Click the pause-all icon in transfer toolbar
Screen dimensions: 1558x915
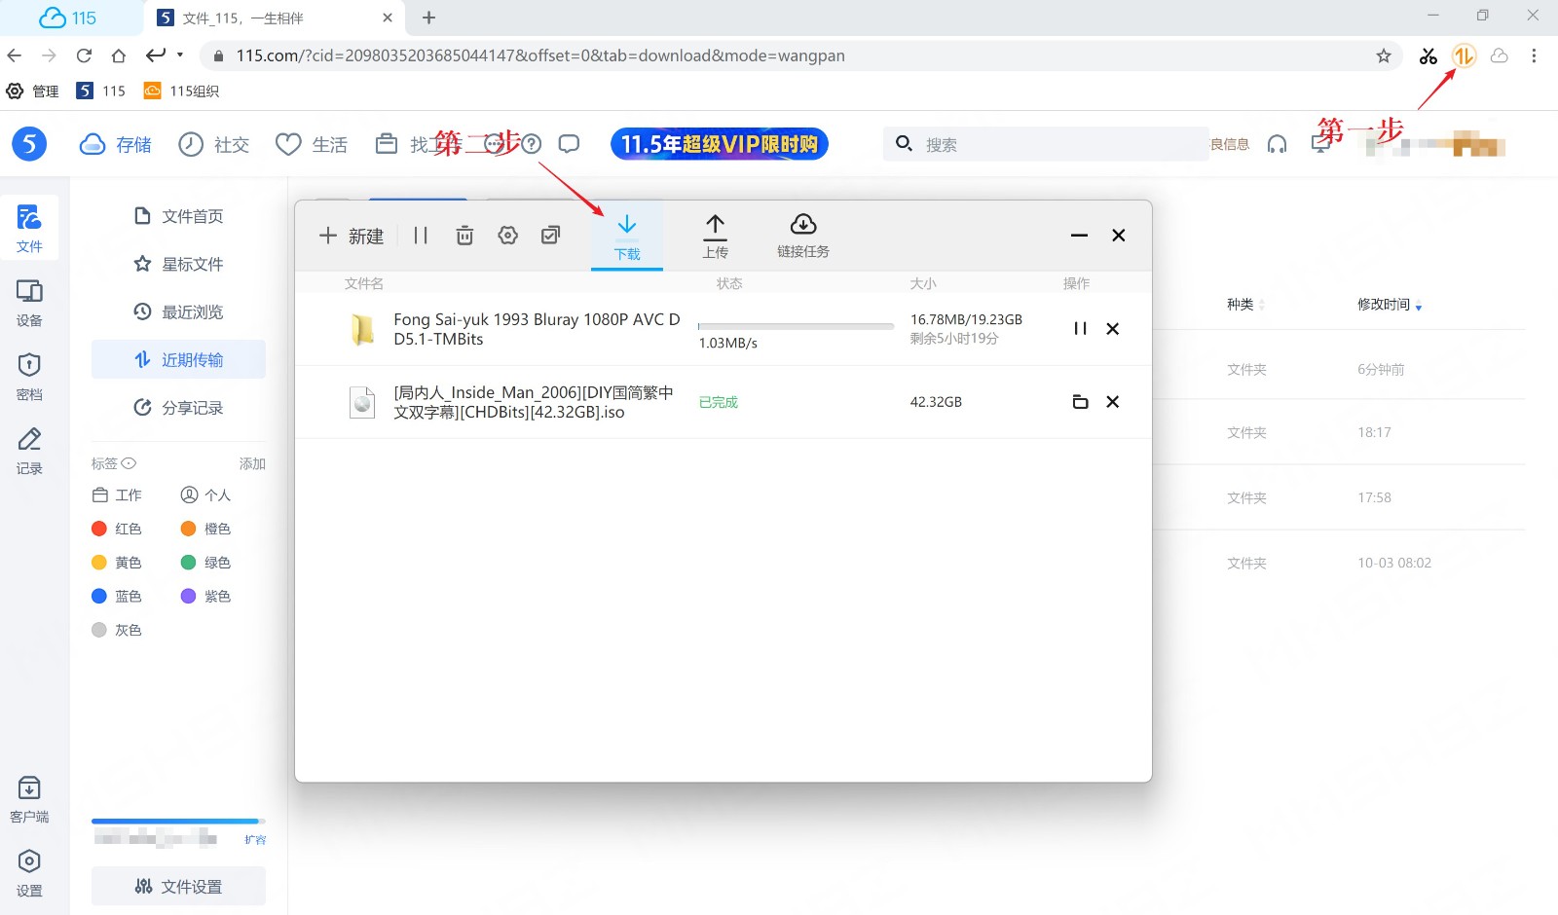click(421, 236)
